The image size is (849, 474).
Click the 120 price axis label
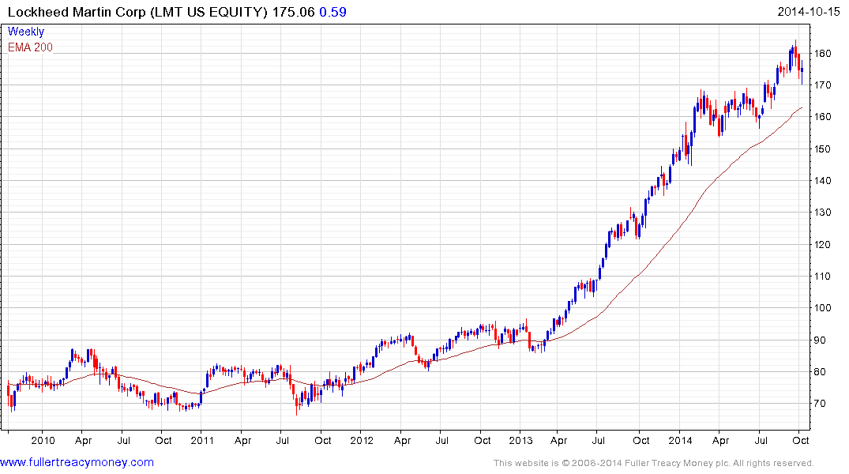822,244
